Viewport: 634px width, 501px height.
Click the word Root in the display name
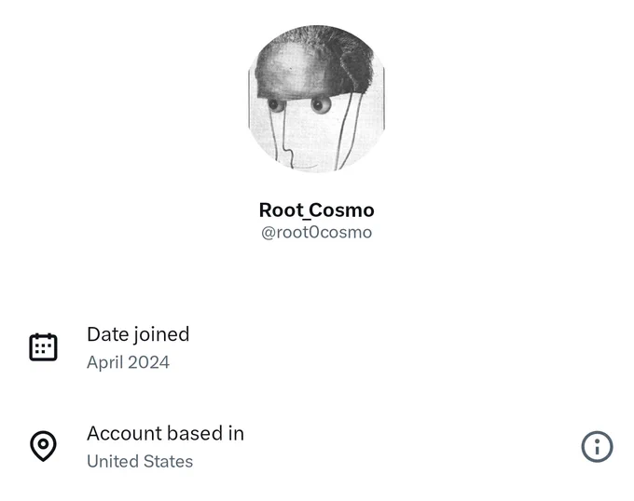tap(282, 210)
